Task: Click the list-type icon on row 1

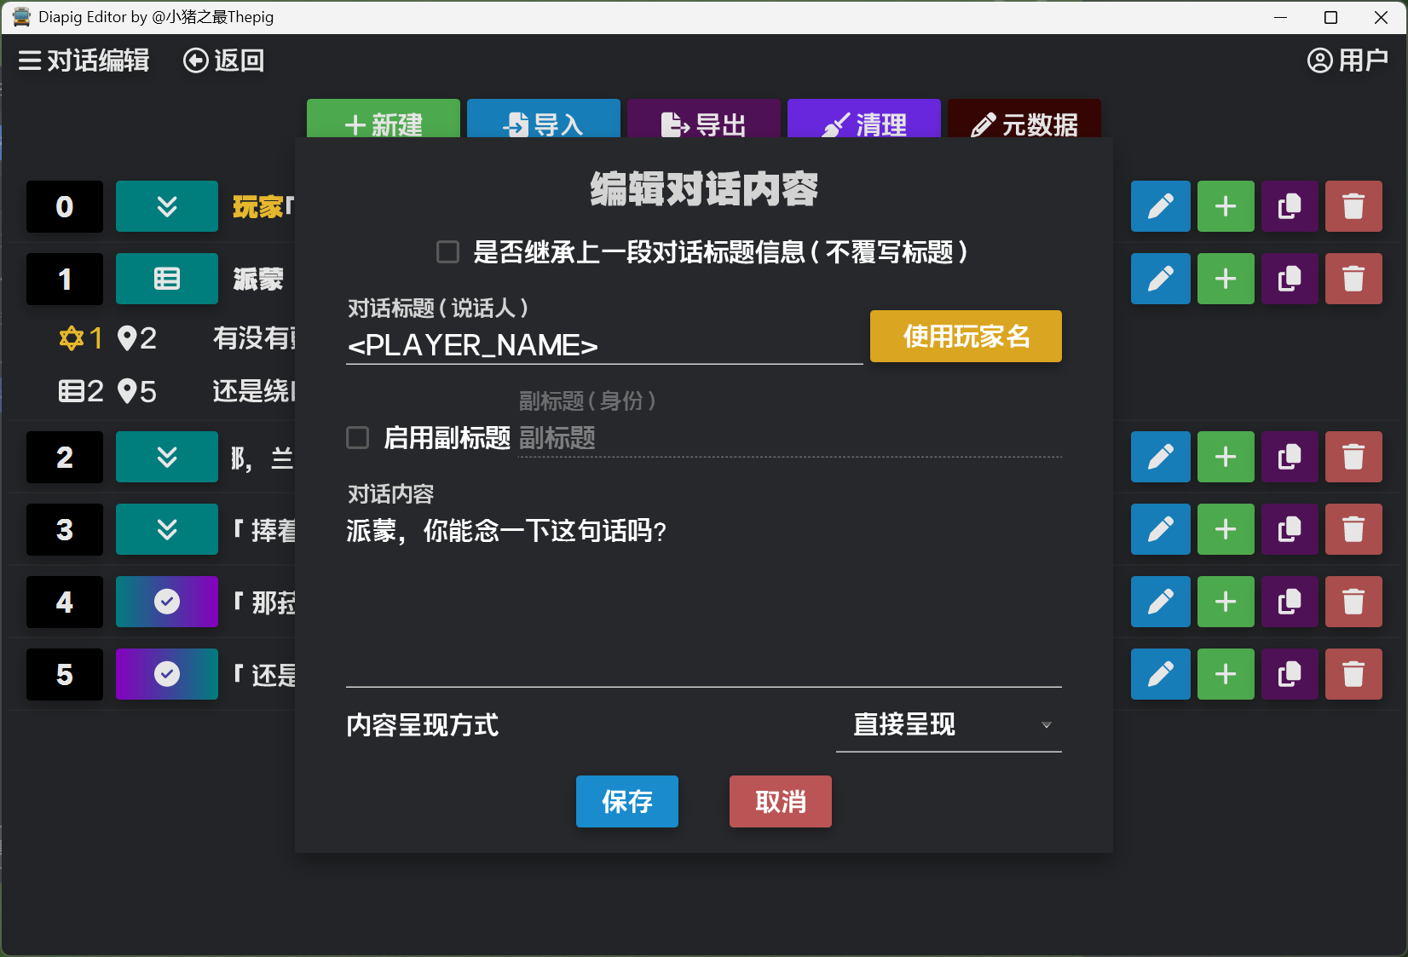Action: point(167,279)
